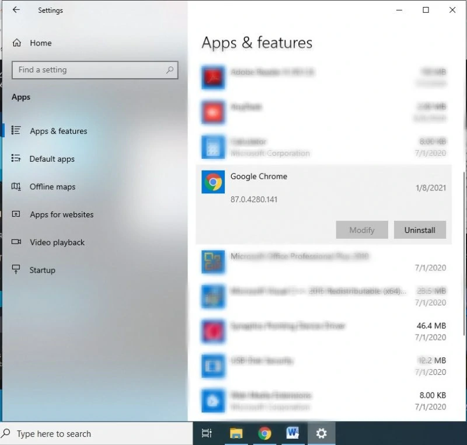The image size is (467, 445).
Task: Select the blue Calculator app icon
Action: (213, 147)
